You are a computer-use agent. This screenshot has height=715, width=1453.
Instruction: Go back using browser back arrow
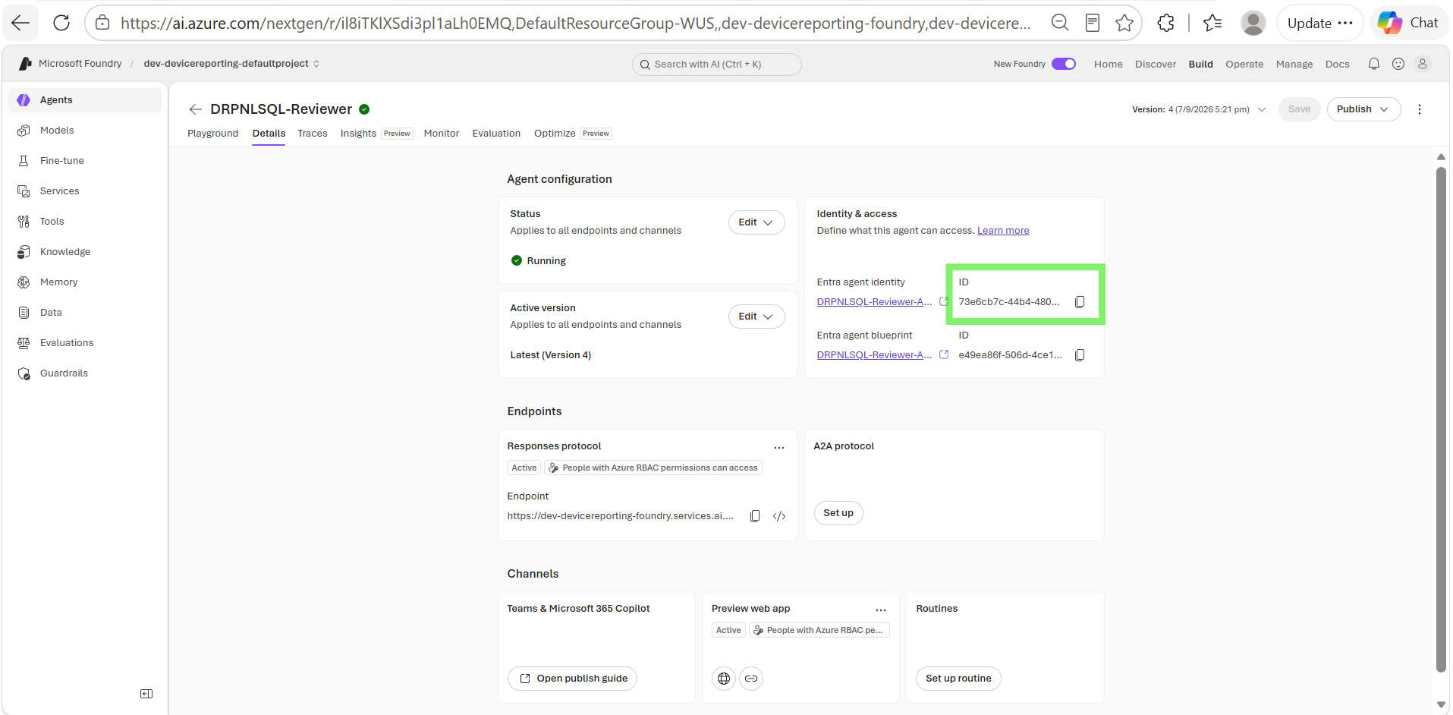20,23
